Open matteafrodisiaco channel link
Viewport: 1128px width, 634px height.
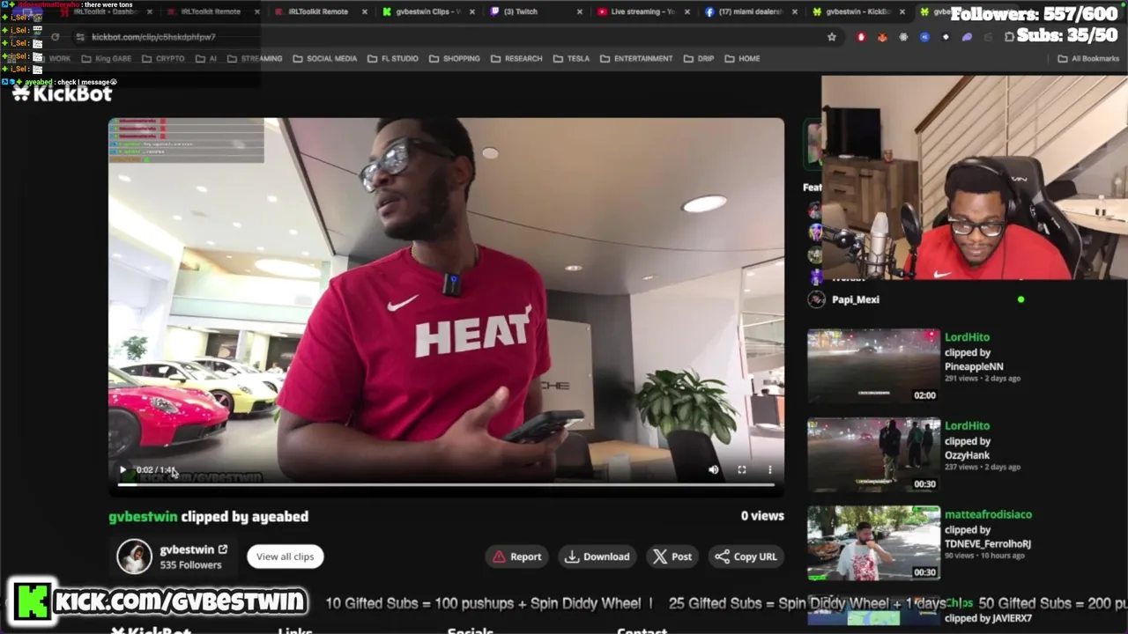[x=988, y=514]
